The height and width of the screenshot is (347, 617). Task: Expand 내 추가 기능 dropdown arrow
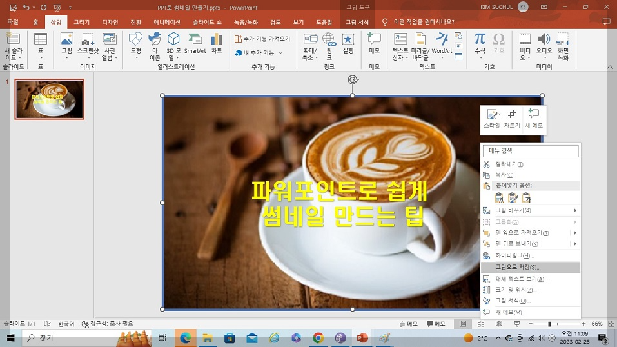point(280,53)
